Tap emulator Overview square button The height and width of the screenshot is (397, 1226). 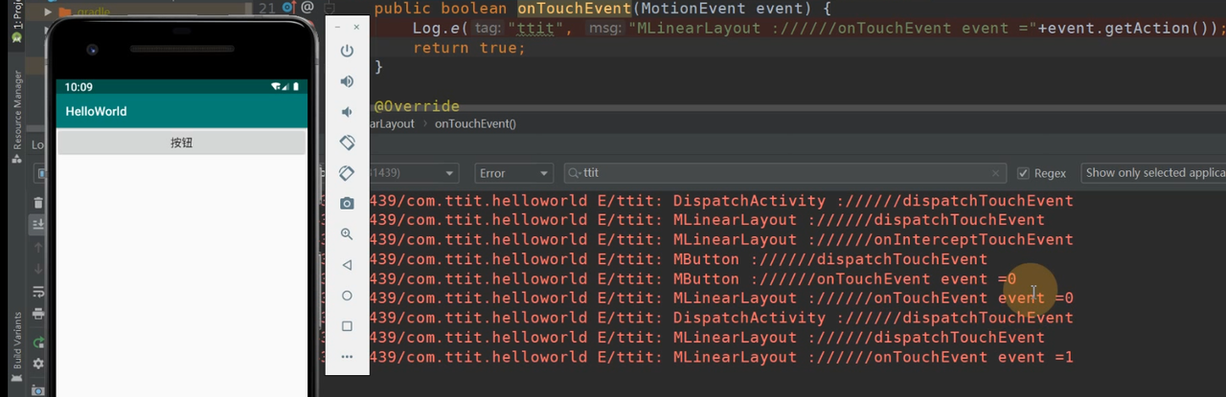(347, 326)
